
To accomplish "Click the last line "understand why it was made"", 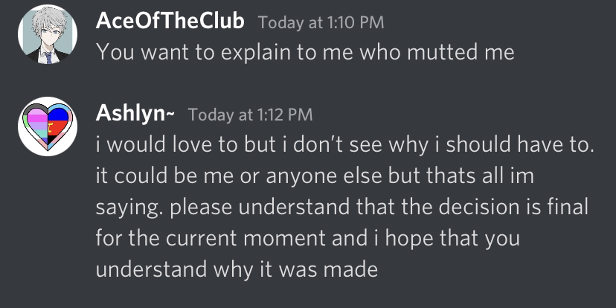I will click(237, 269).
